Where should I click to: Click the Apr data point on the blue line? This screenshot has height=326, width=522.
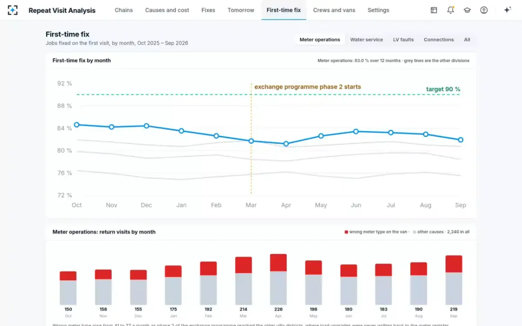pos(286,144)
